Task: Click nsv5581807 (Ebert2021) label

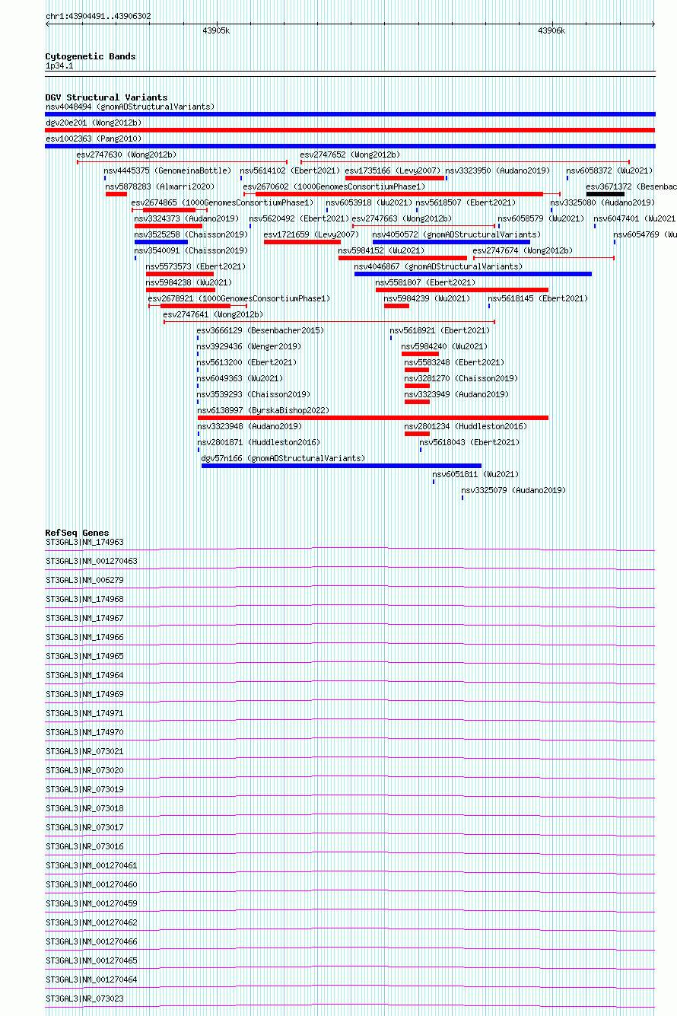Action: [426, 282]
